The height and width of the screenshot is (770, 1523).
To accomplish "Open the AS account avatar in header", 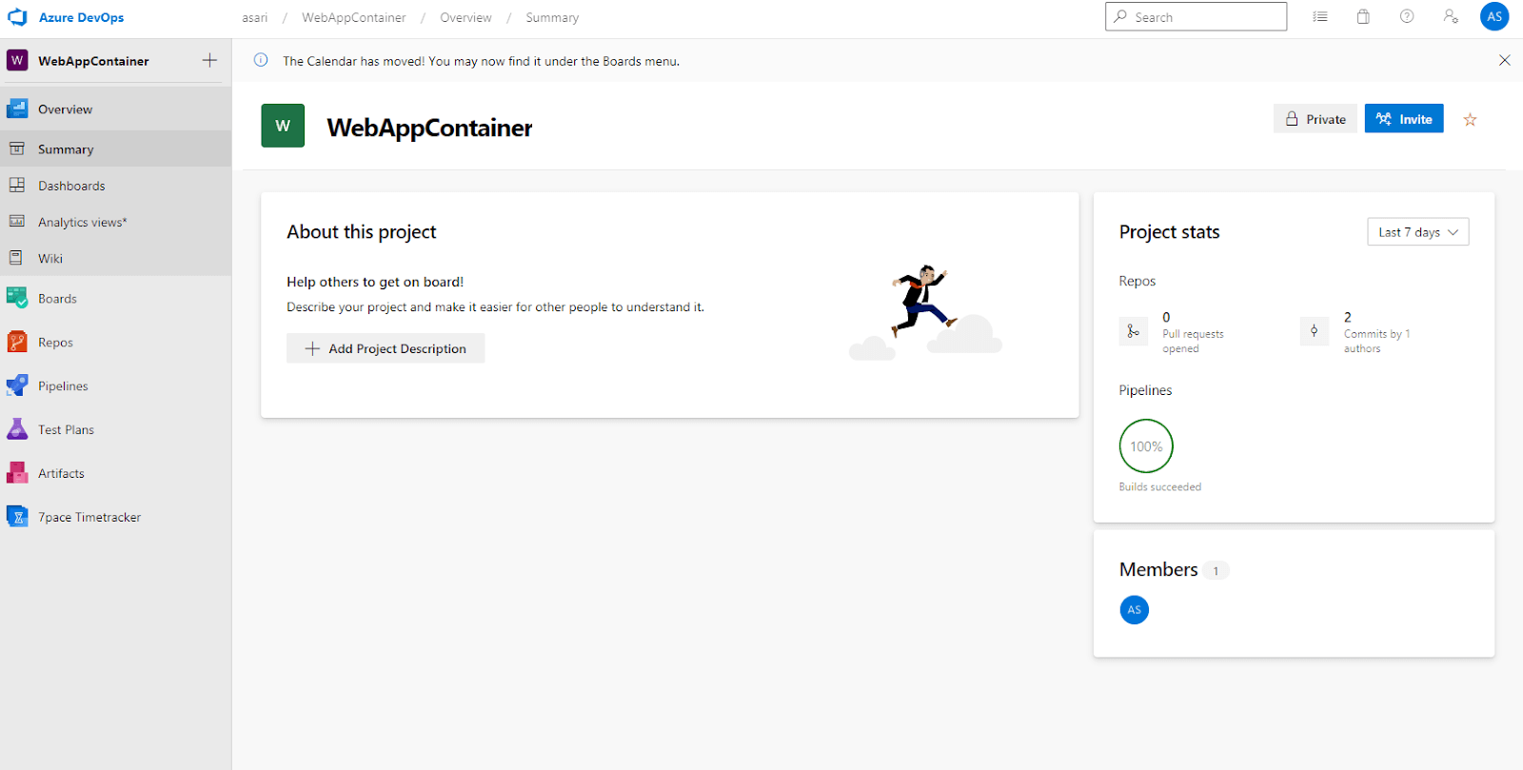I will tap(1494, 17).
